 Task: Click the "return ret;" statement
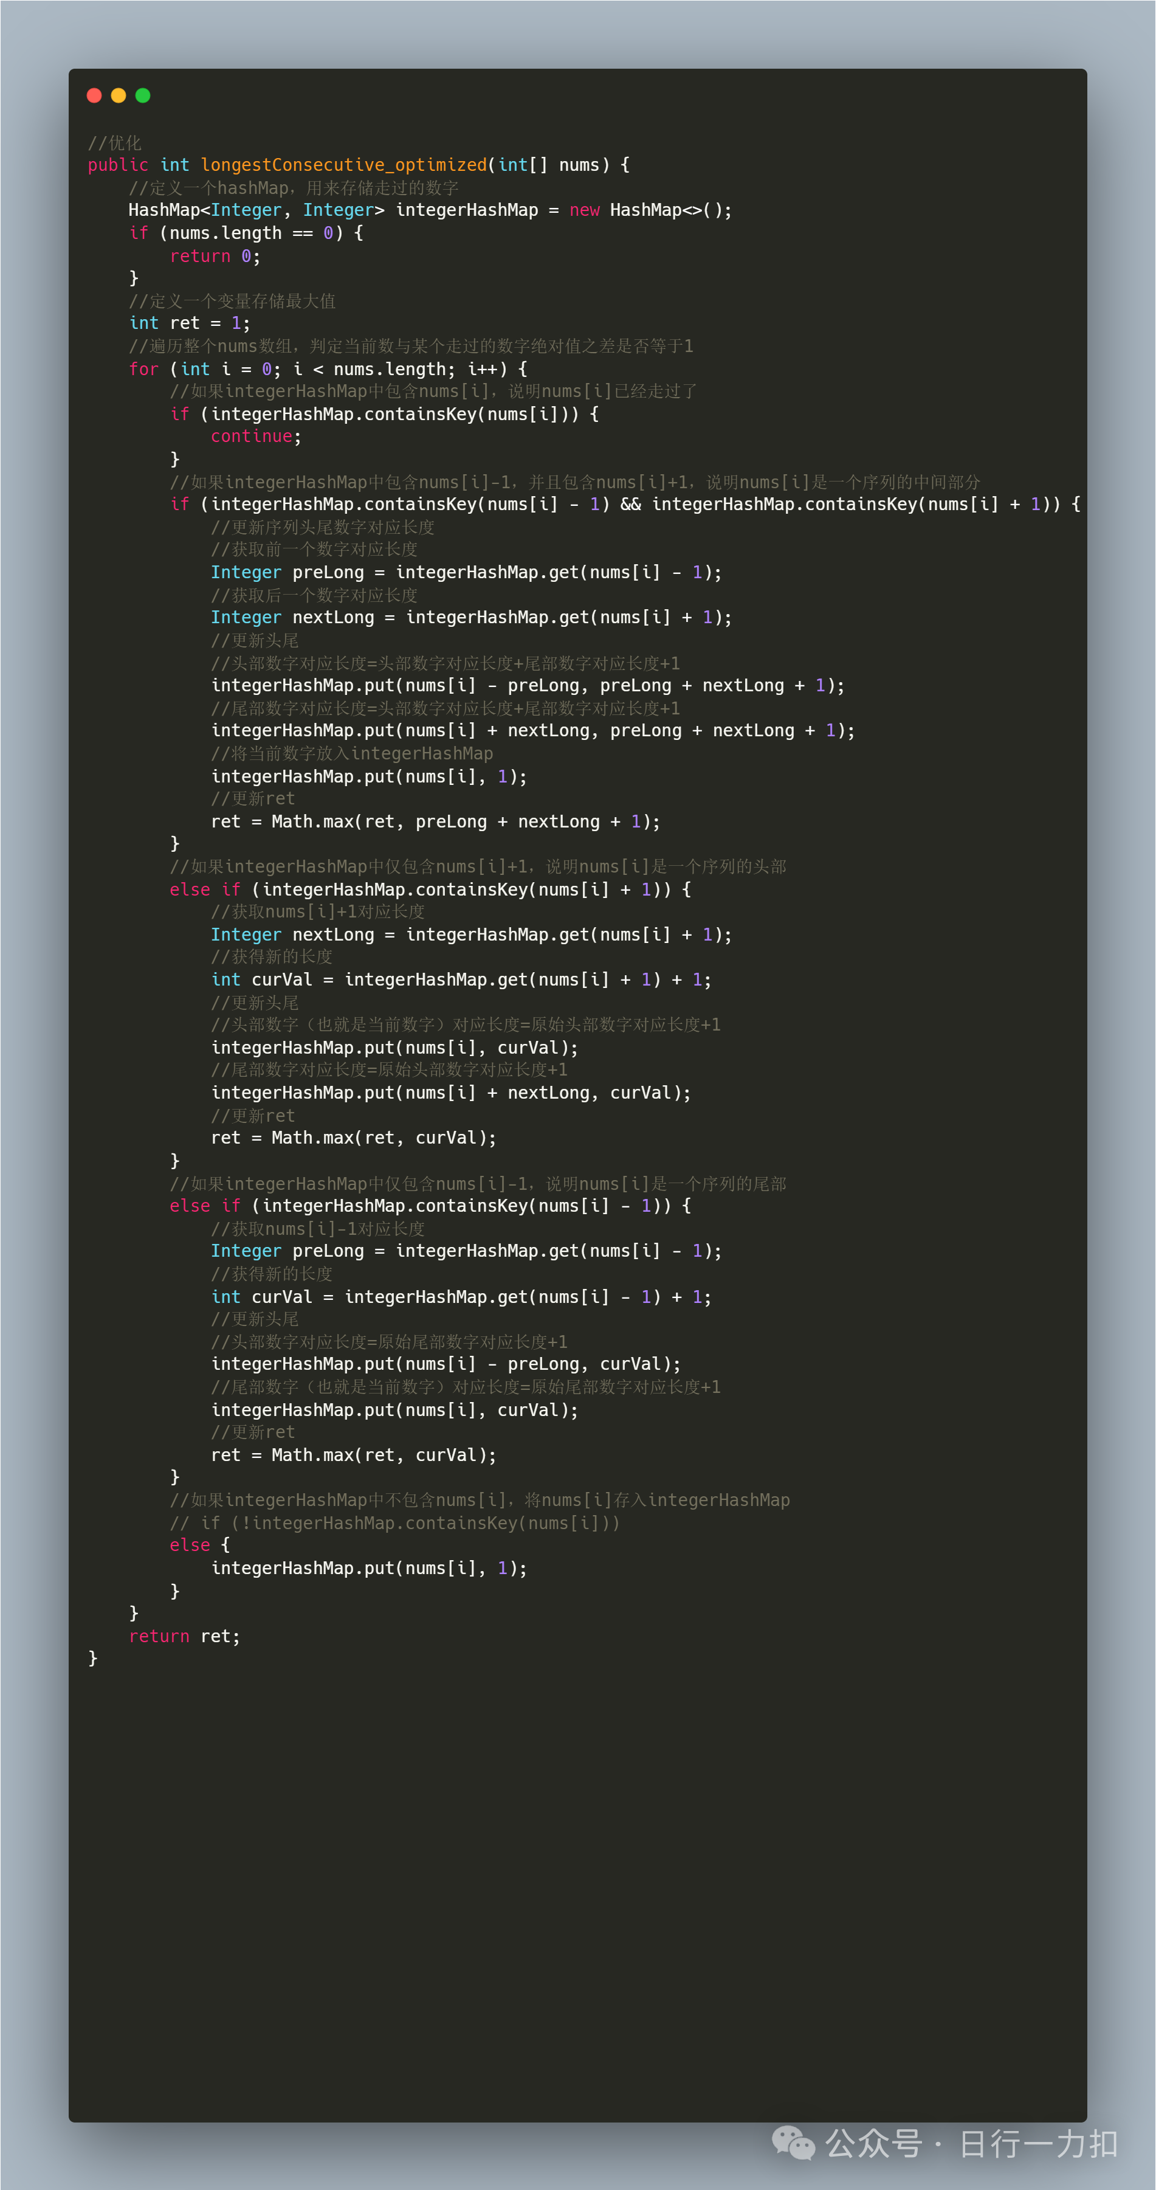click(x=184, y=1636)
